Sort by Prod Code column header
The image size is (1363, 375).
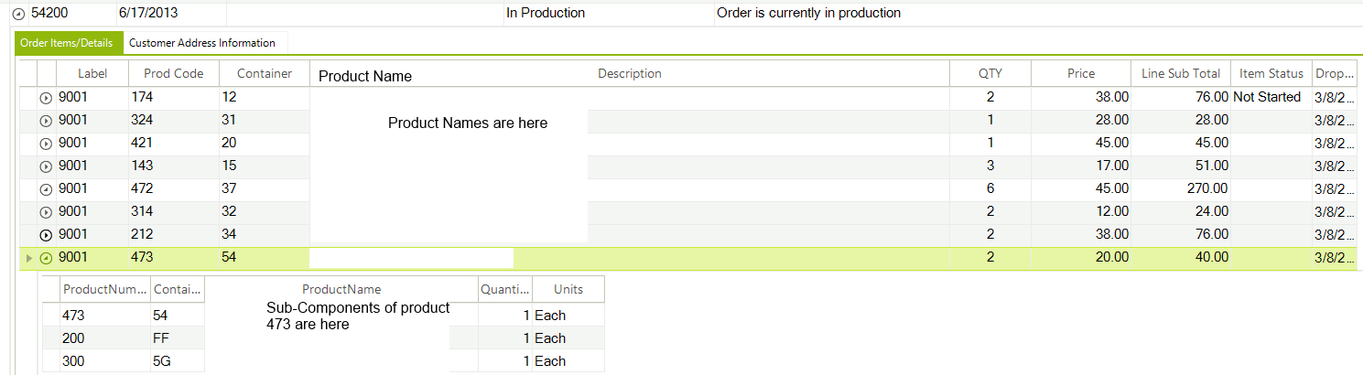[174, 74]
